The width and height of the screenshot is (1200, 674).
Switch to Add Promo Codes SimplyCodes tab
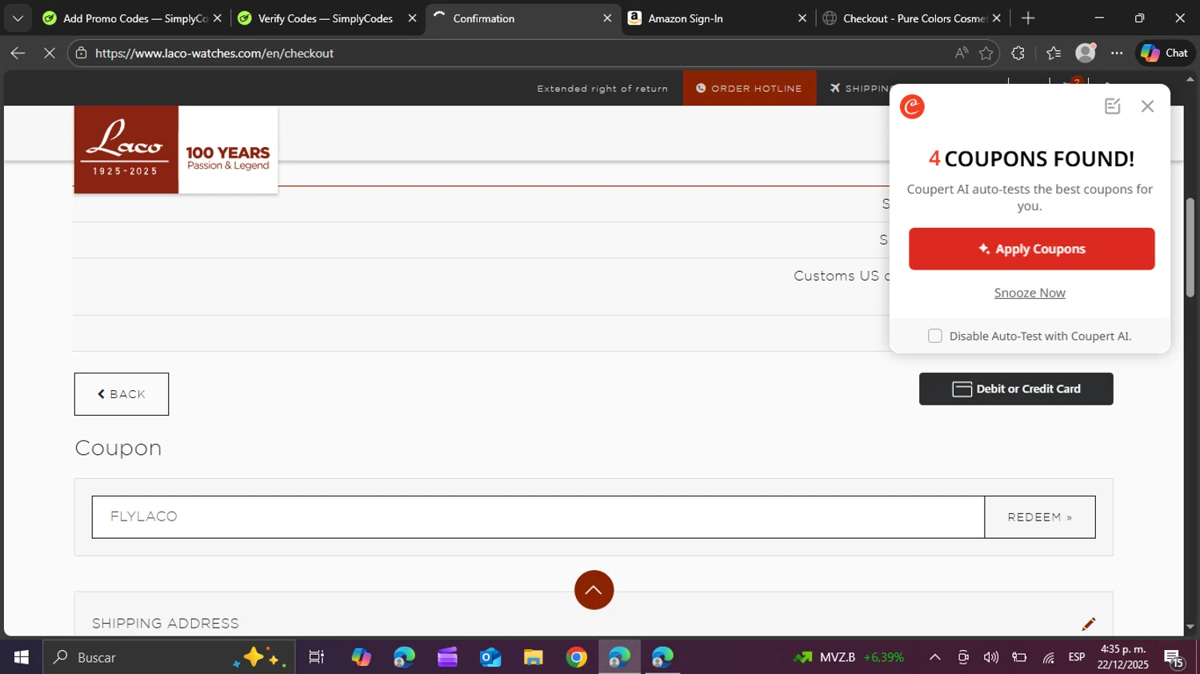(x=132, y=18)
